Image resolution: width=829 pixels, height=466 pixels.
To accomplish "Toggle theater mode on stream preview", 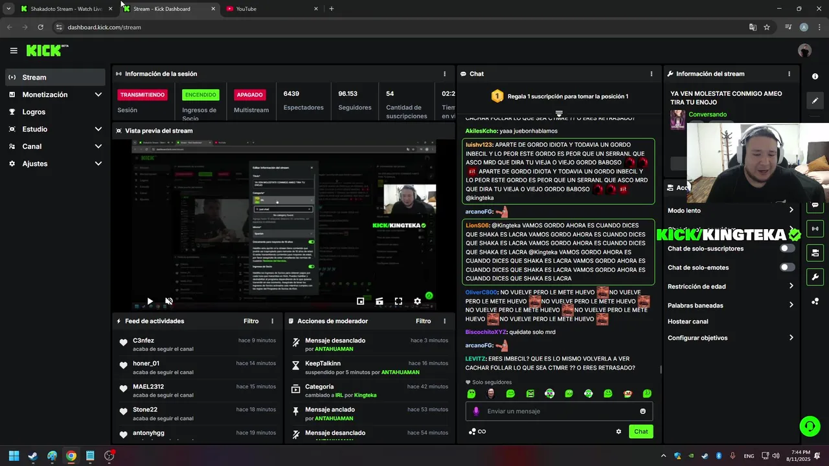I will 380,301.
